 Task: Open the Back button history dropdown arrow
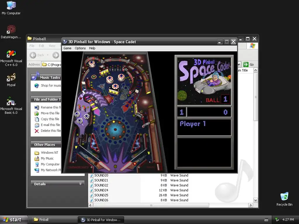48,55
